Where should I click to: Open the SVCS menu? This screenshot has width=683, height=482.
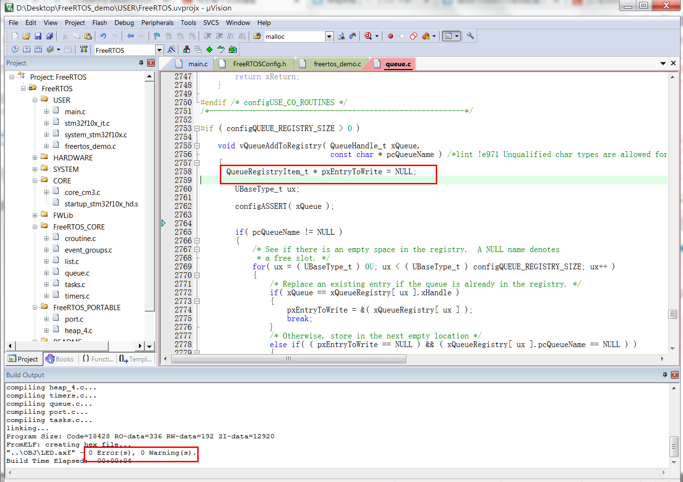pyautogui.click(x=211, y=23)
